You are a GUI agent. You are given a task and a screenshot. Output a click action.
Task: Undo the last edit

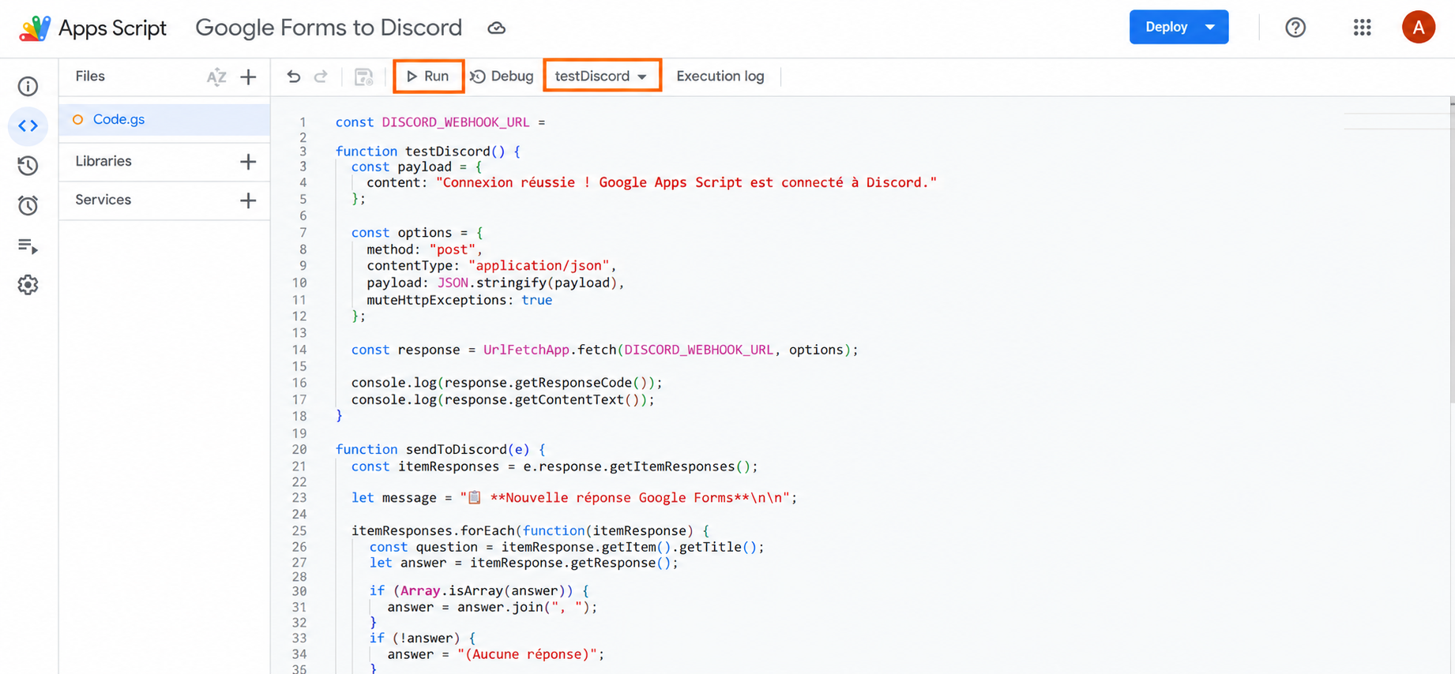click(x=293, y=77)
